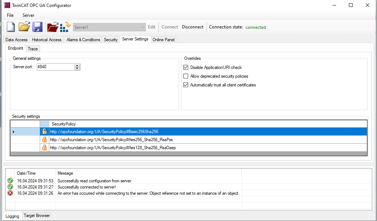Select the Aes128_Sha256_RsaOaep policy row

(x=113, y=148)
